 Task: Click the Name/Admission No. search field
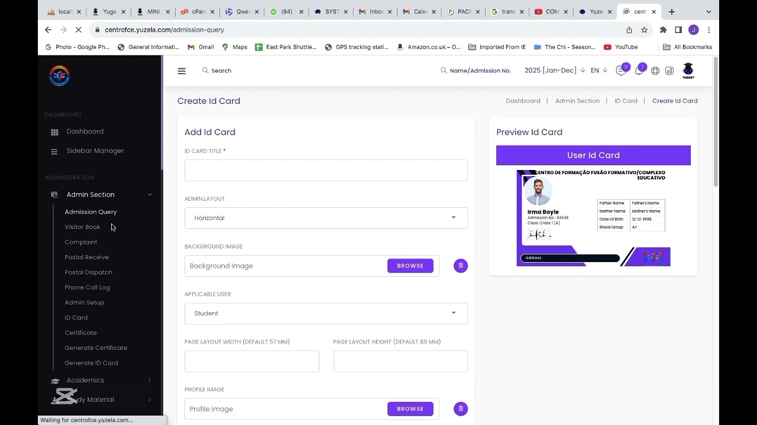475,71
